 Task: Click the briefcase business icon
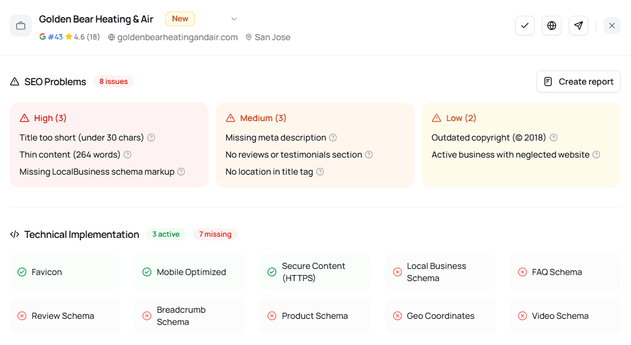[21, 26]
